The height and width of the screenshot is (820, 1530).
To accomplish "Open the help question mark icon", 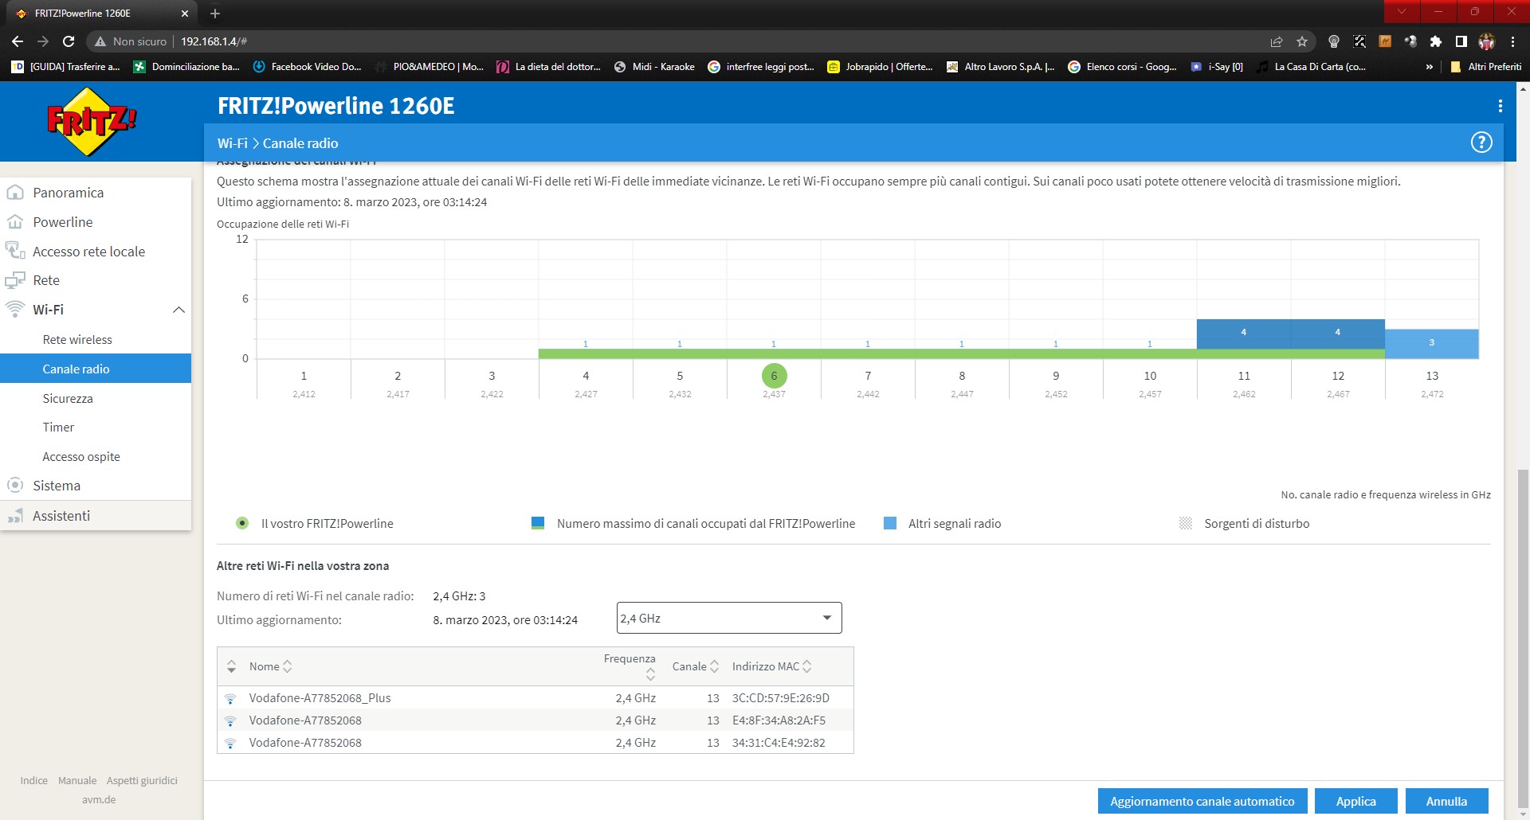I will click(1481, 143).
